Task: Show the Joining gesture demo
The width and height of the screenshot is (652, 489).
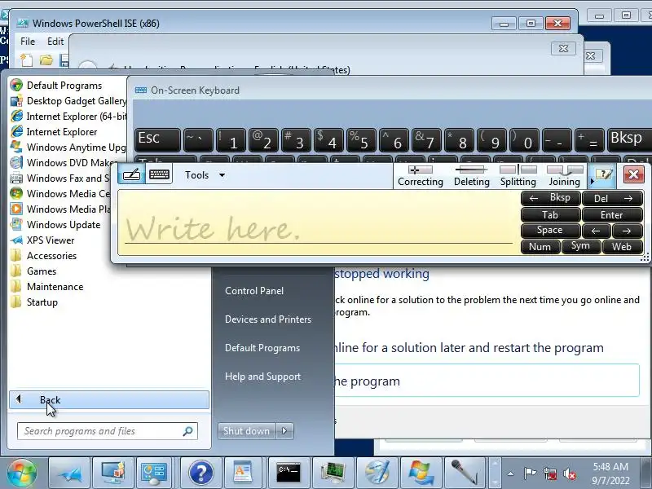Action: (x=564, y=176)
